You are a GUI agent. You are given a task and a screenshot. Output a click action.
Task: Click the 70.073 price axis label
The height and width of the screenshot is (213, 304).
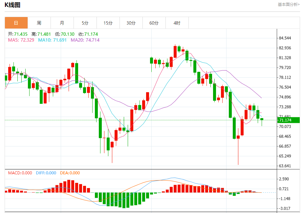285,126
